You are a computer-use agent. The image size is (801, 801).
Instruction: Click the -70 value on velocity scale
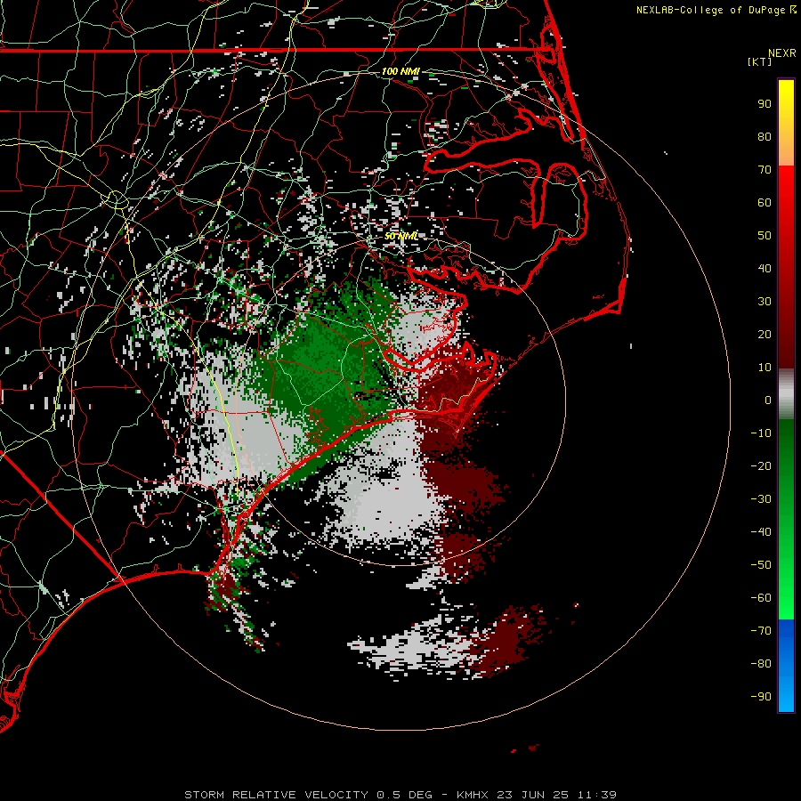761,631
